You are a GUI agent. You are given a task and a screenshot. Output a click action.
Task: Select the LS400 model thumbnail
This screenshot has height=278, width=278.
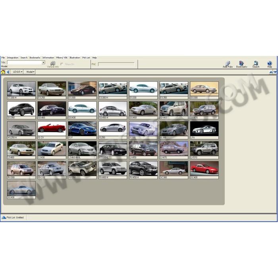click(21, 150)
